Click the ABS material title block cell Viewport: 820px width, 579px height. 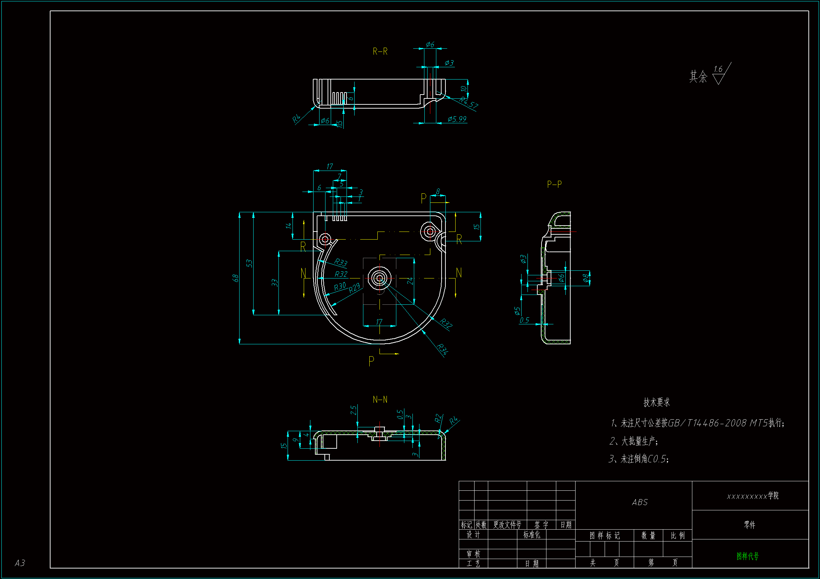(639, 502)
